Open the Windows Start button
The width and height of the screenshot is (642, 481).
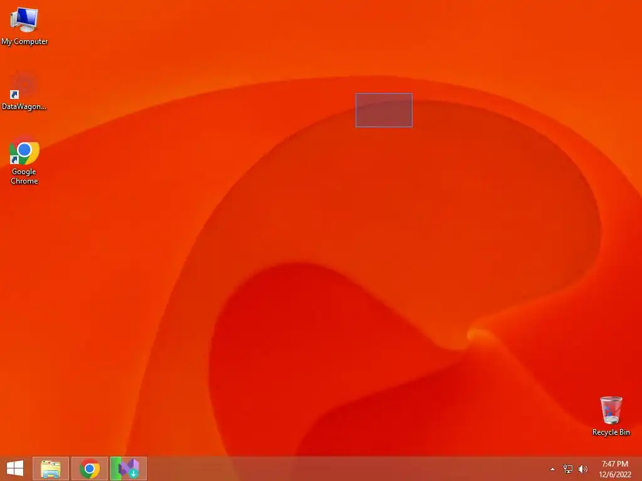(x=15, y=468)
